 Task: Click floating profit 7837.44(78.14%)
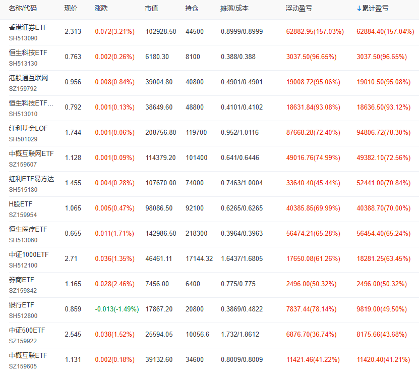[x=311, y=309]
